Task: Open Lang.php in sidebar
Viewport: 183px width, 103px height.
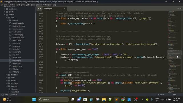Action: (x=16, y=49)
